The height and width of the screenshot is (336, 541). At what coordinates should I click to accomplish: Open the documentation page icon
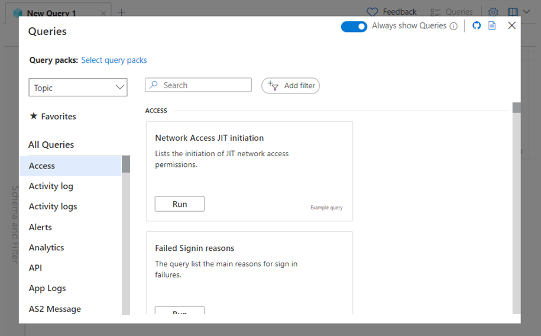492,26
